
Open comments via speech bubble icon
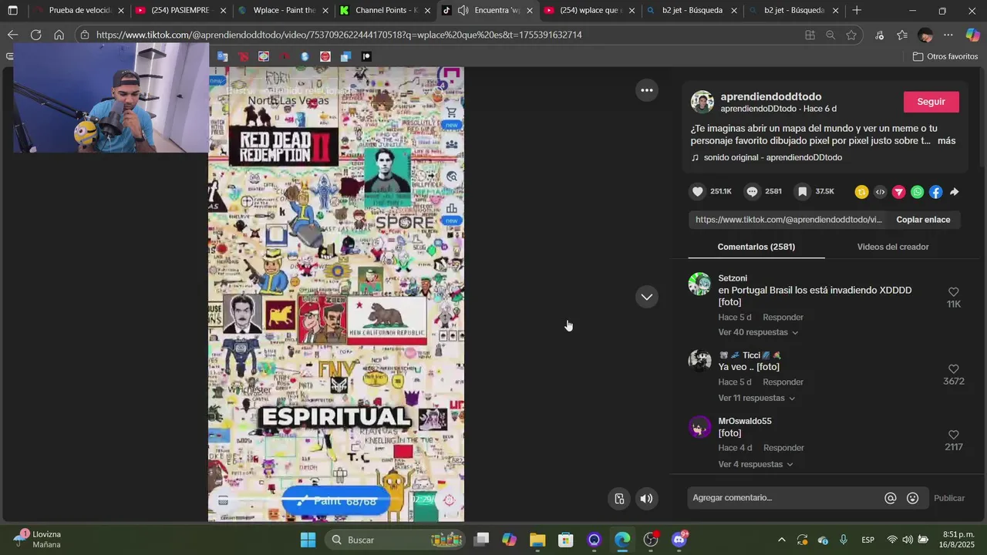point(753,192)
